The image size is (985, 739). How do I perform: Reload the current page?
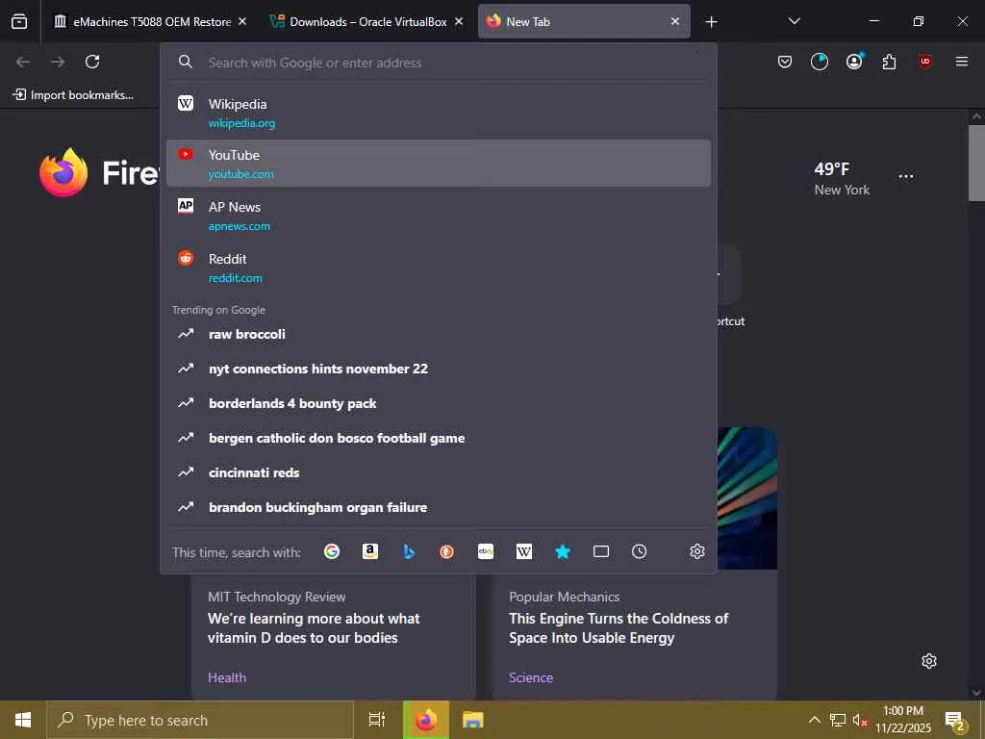pos(92,62)
